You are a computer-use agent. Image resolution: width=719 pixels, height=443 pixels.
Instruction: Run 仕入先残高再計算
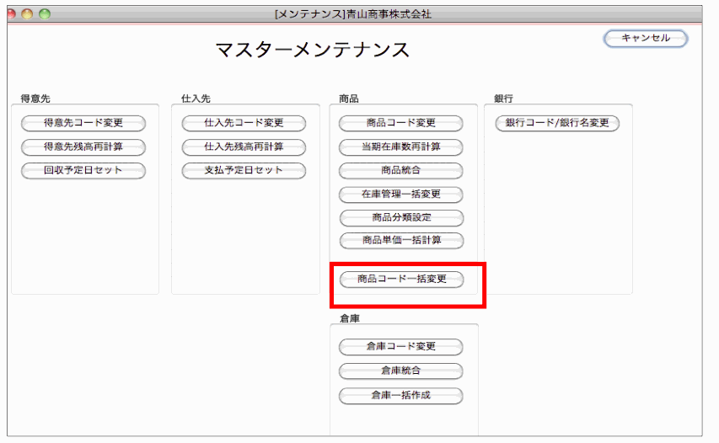pyautogui.click(x=244, y=147)
